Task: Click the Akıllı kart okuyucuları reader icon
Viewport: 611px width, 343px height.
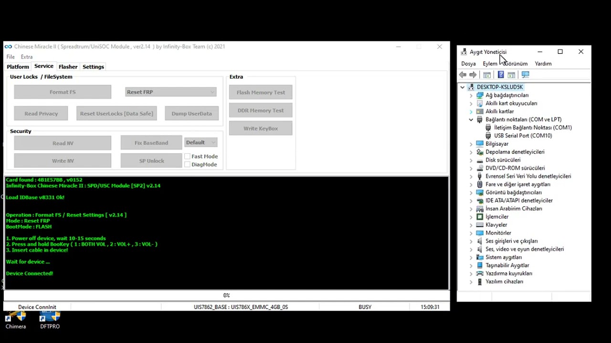Action: (x=480, y=103)
